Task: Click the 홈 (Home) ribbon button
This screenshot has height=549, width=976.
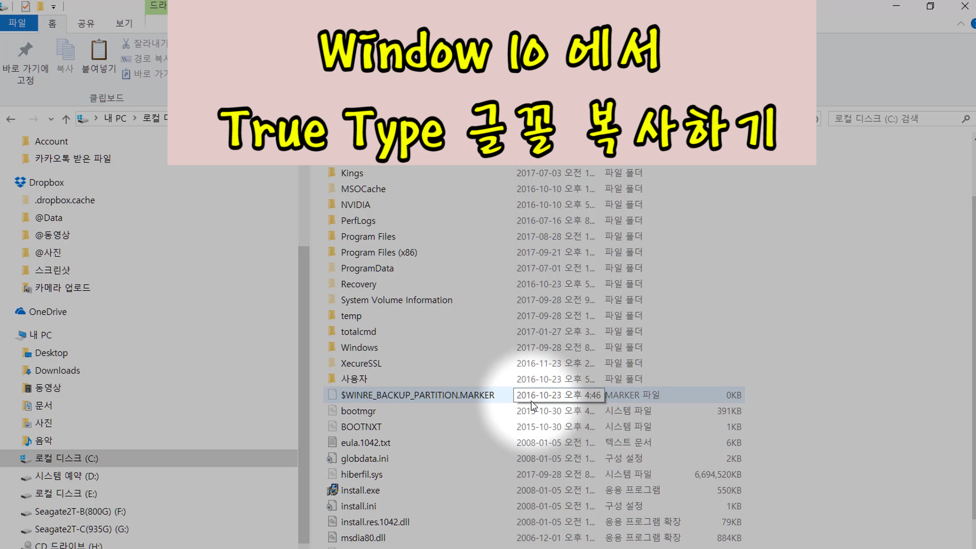Action: click(52, 23)
